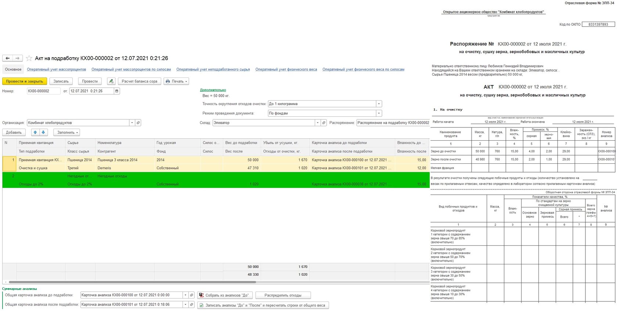
Task: Switch to the Основное tab
Action: click(x=13, y=69)
